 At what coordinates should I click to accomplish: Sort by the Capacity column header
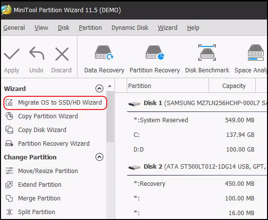(232, 86)
